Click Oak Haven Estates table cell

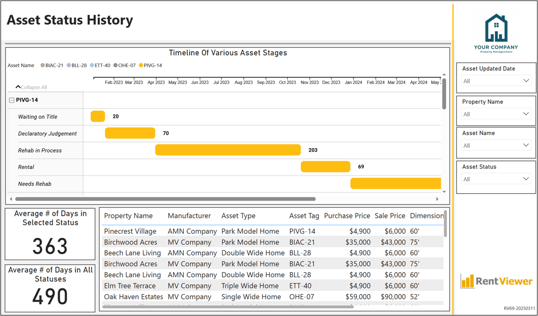(x=133, y=297)
